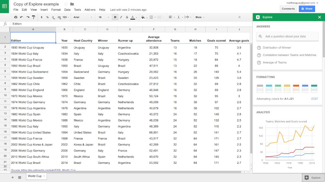Select column F header
This screenshot has height=182, width=325.
tap(154, 29)
